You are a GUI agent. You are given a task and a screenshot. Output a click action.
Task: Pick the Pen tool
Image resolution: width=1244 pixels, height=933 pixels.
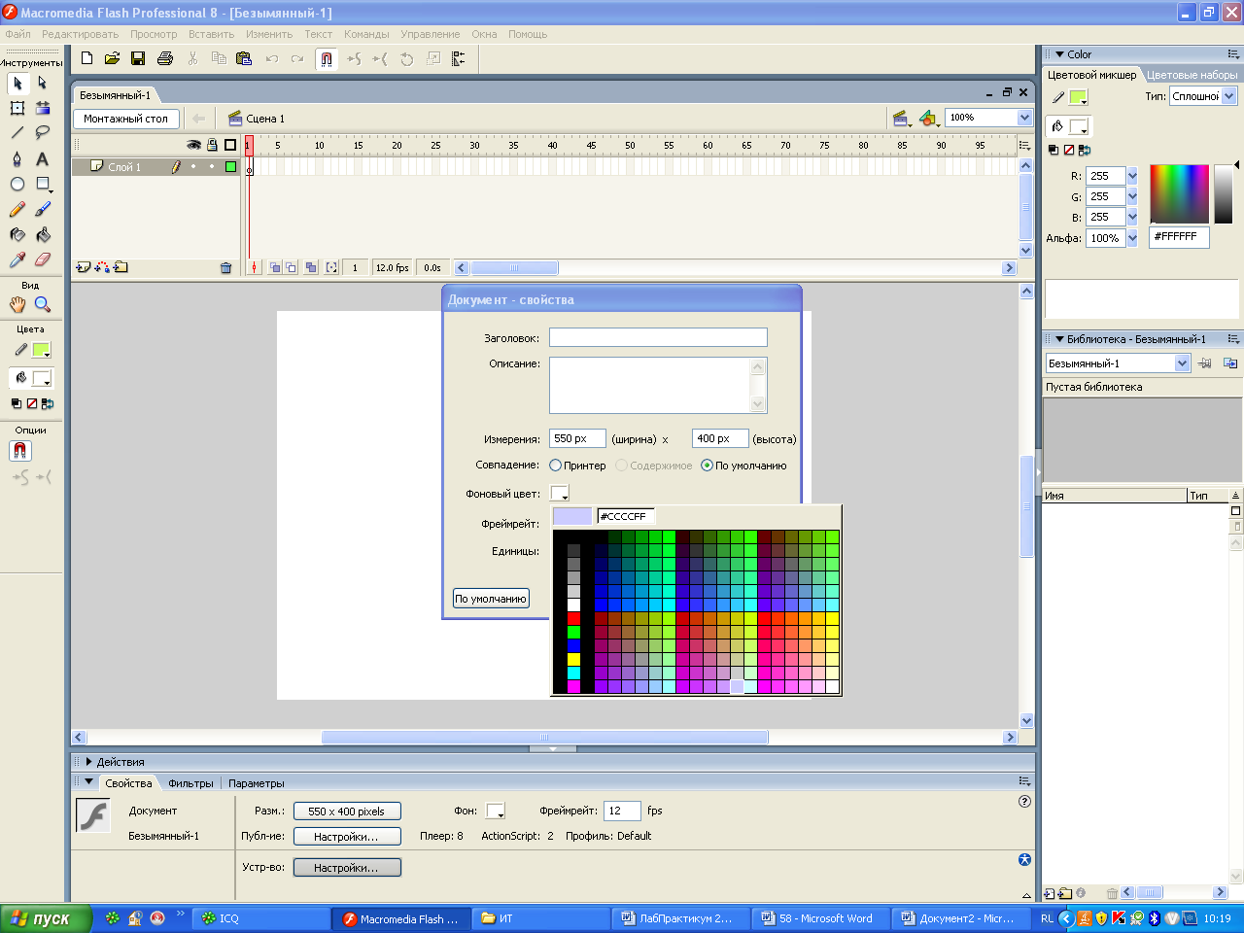(x=17, y=158)
